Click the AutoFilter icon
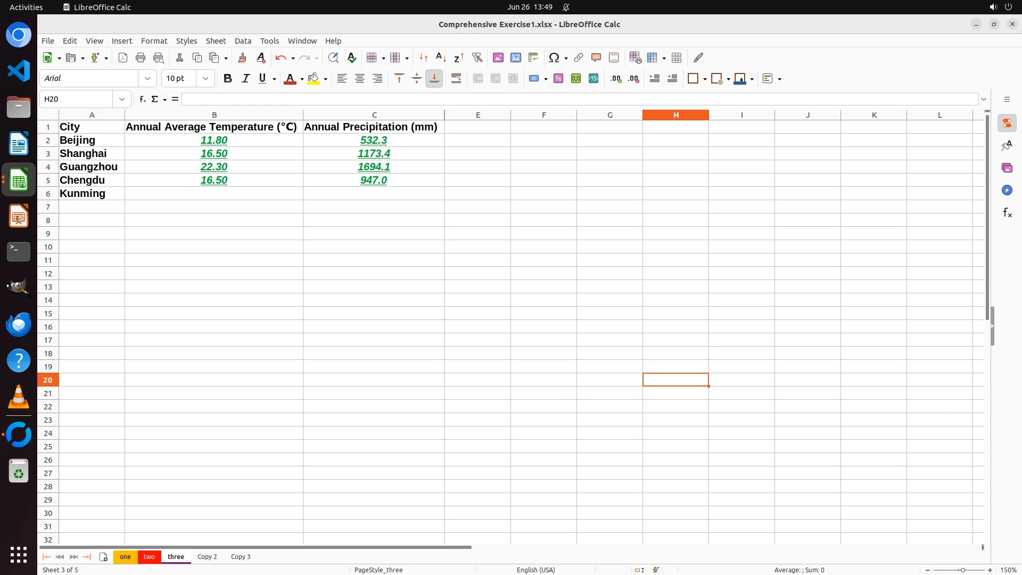 coord(477,57)
